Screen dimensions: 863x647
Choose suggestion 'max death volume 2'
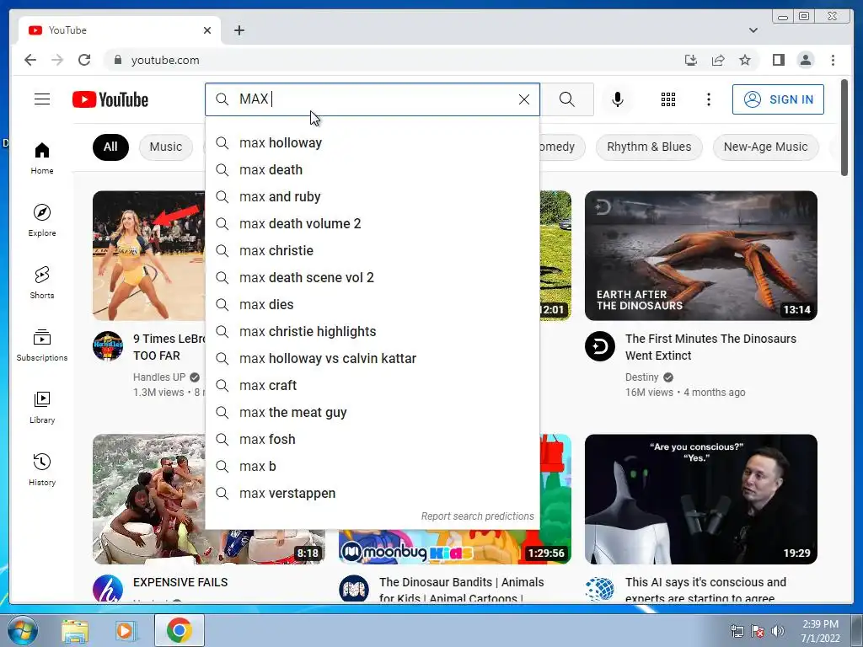tap(372, 224)
